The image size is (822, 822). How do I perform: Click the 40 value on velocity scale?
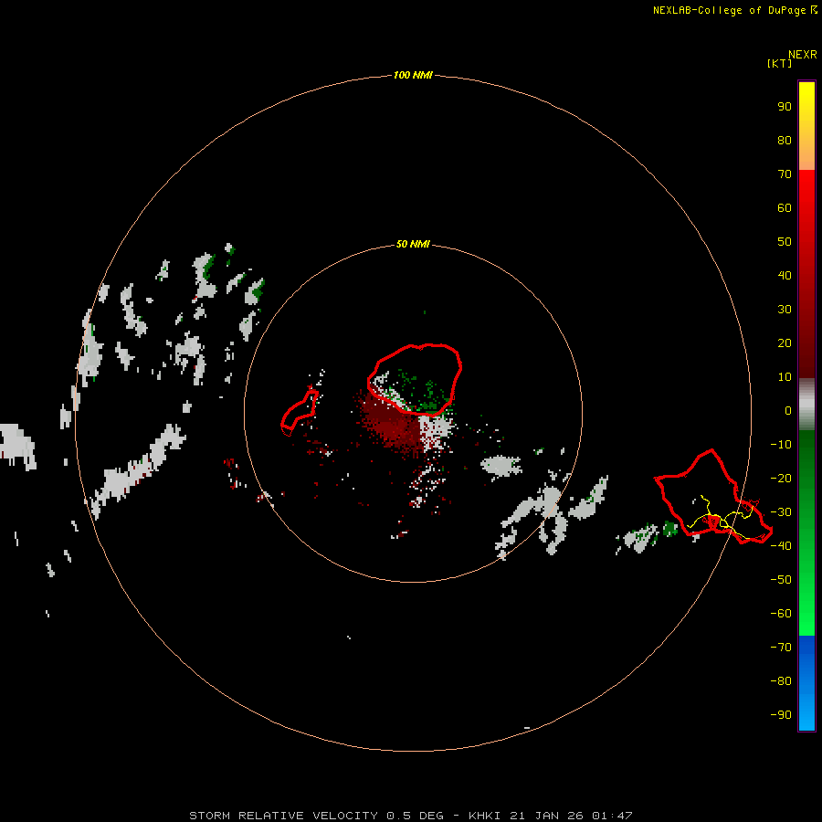[x=785, y=275]
